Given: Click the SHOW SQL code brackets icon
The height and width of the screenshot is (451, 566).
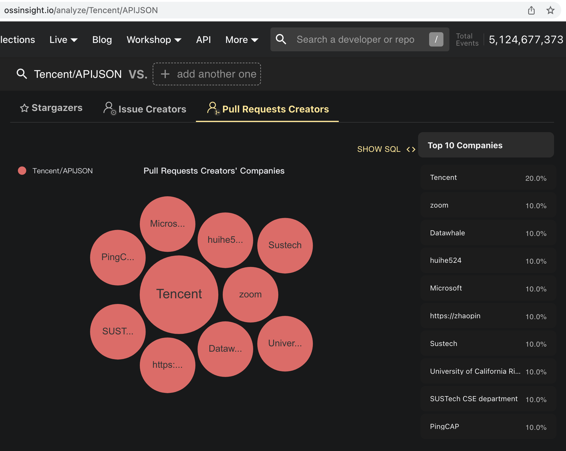Looking at the screenshot, I should [411, 149].
